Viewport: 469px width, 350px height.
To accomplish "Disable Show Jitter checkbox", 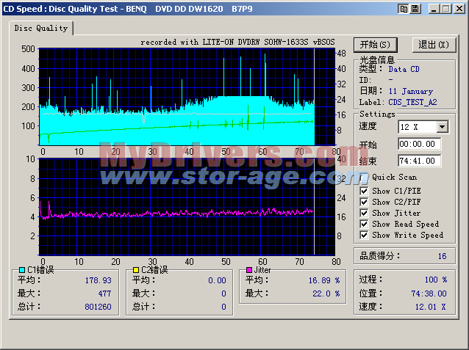I will tap(364, 213).
